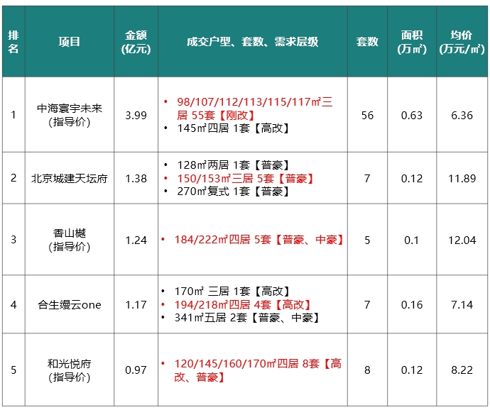The image size is (490, 410).
Task: Select project cell '中海寰宇未来 (指导价)'
Action: pyautogui.click(x=70, y=115)
